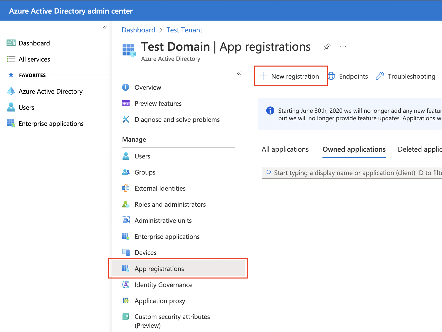The width and height of the screenshot is (442, 332).
Task: Open the Devices management page
Action: click(x=146, y=252)
